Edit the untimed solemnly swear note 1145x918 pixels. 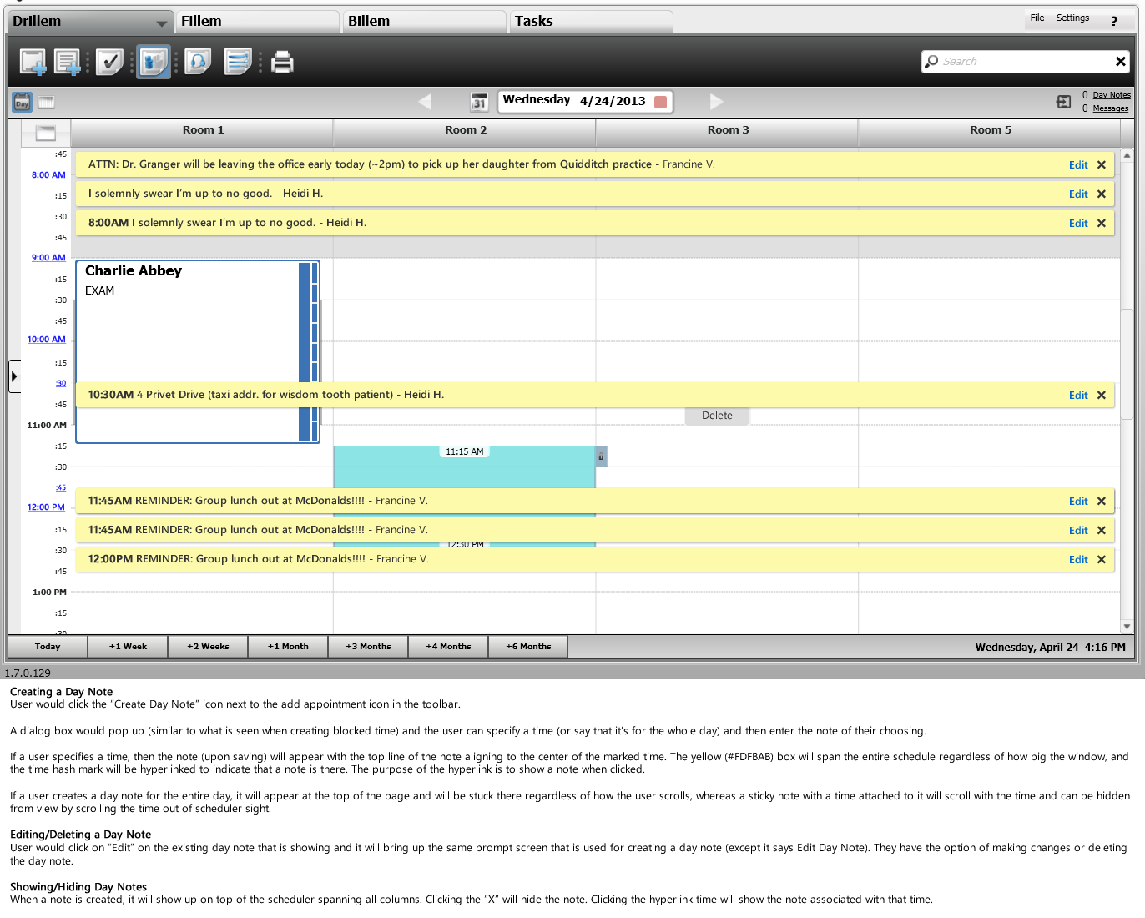click(x=1078, y=194)
